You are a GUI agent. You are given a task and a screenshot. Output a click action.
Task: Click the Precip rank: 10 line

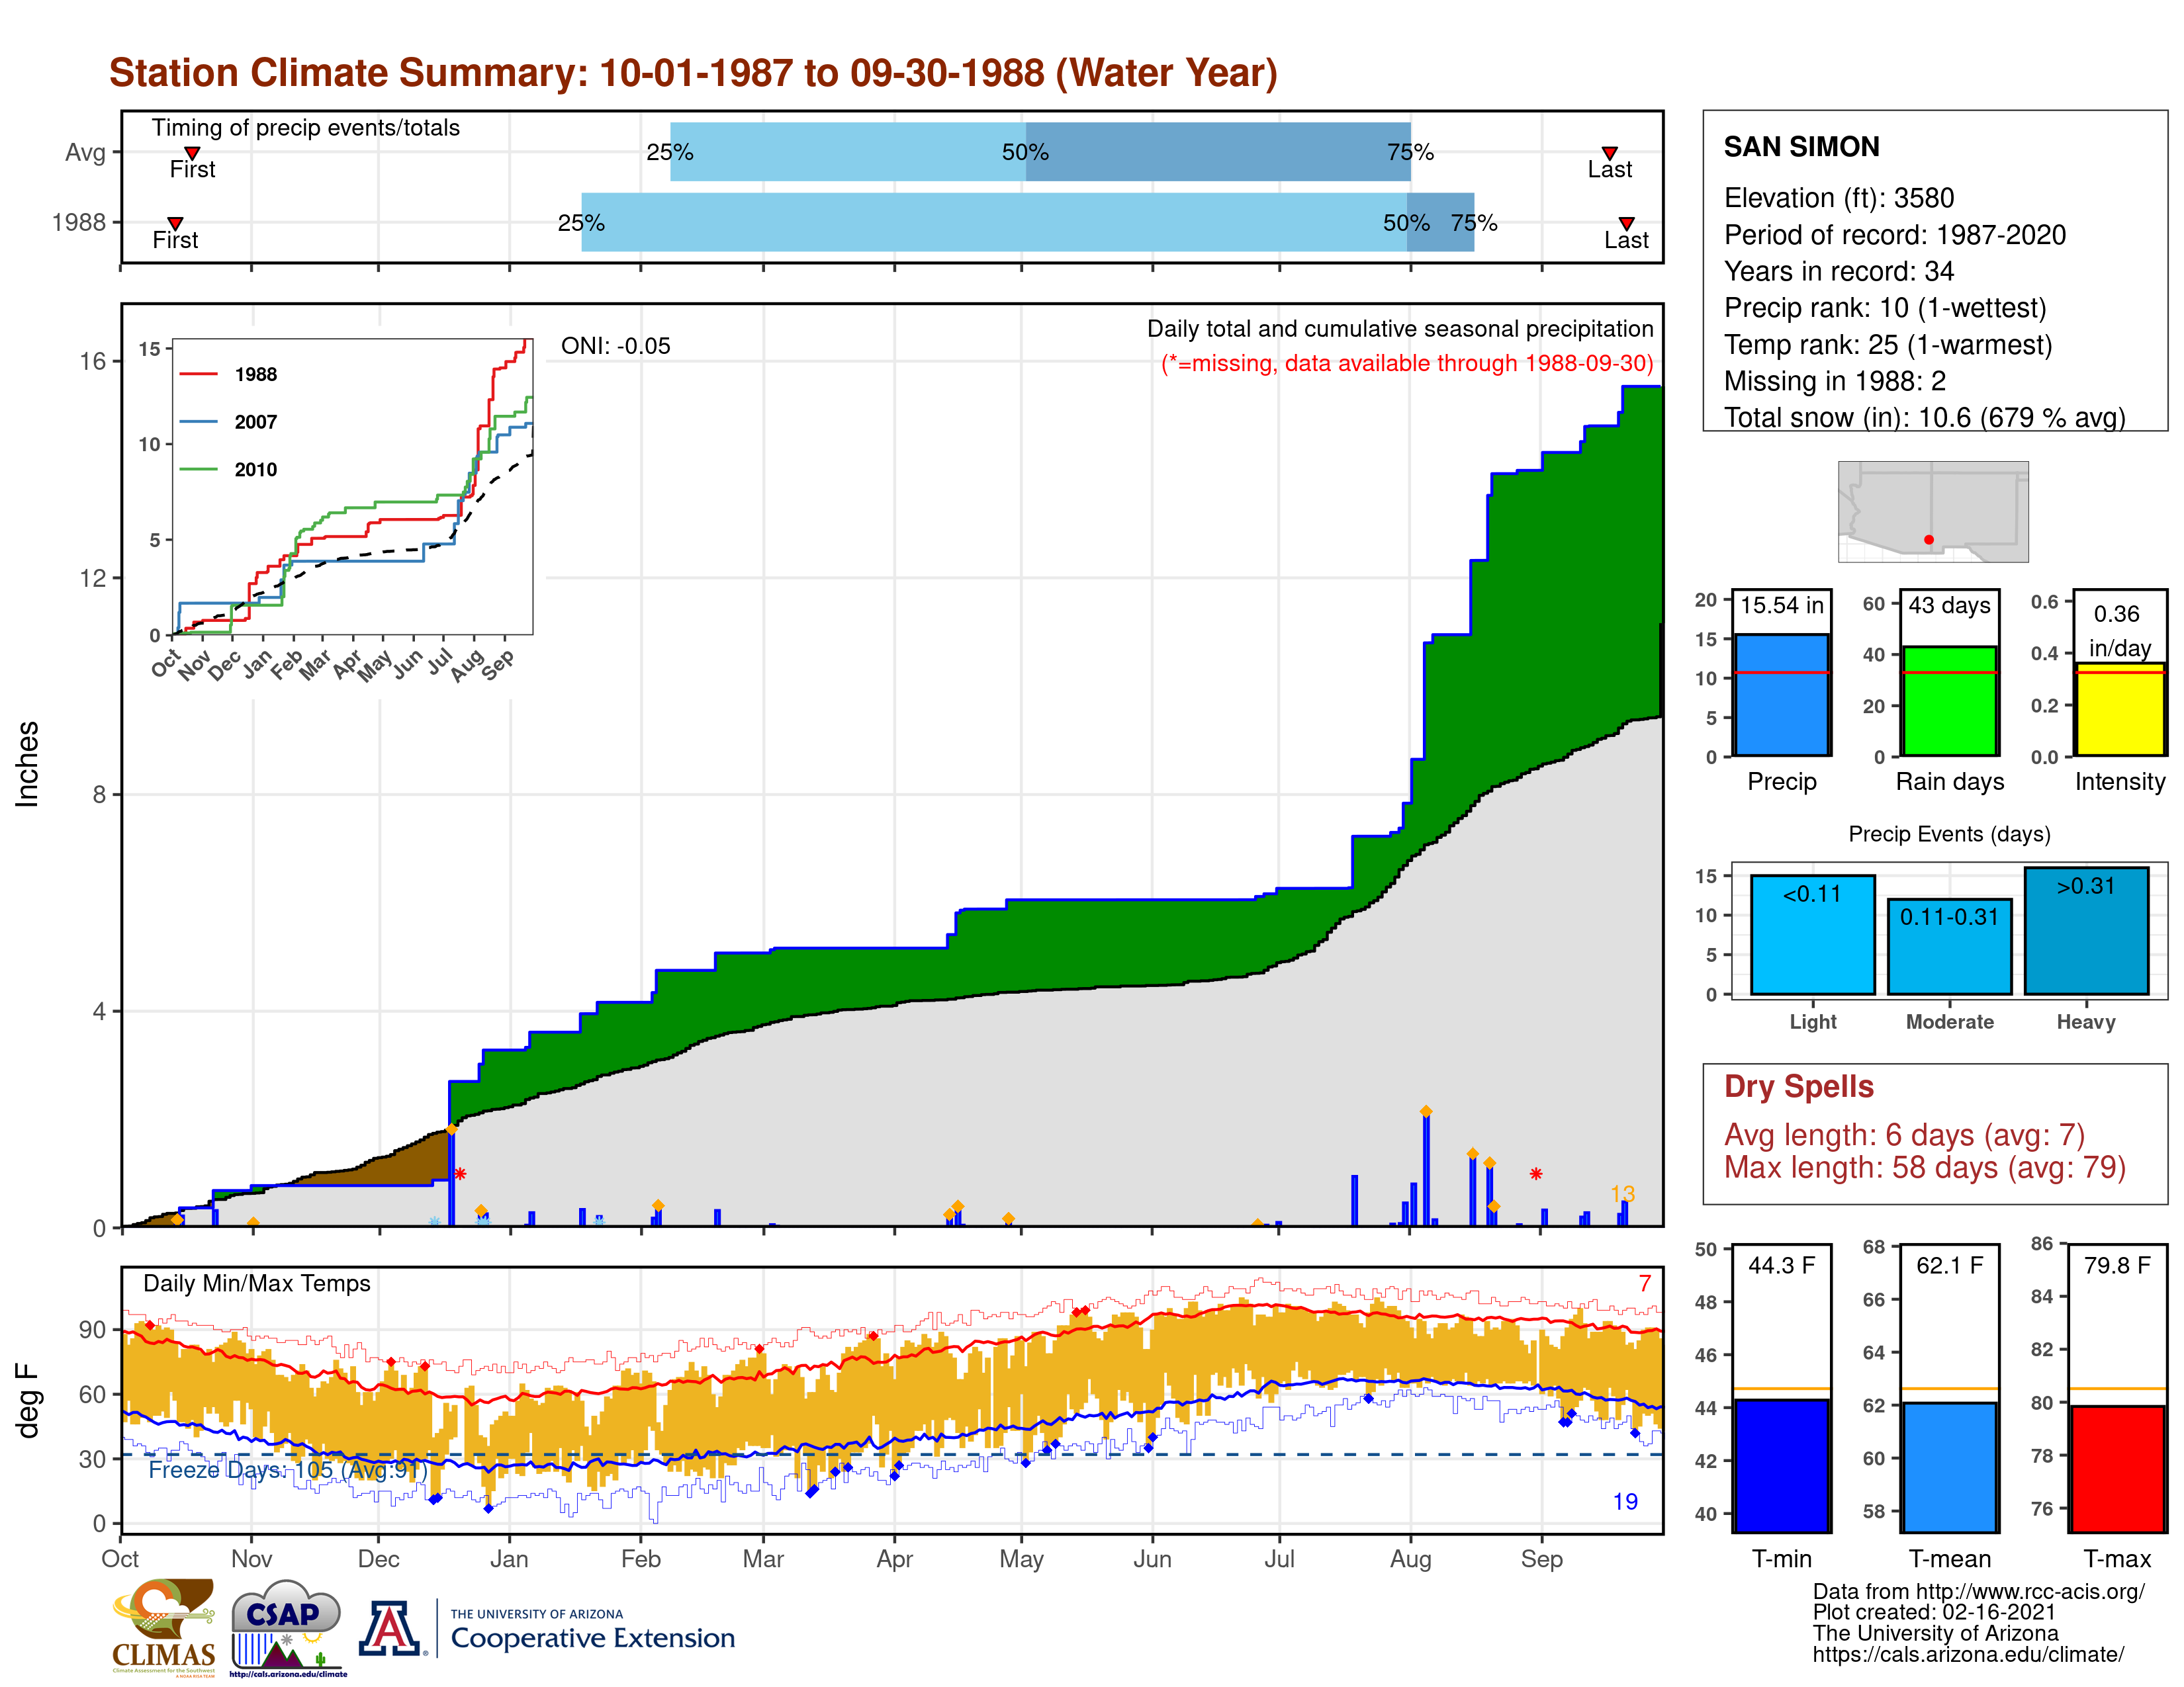1885,308
